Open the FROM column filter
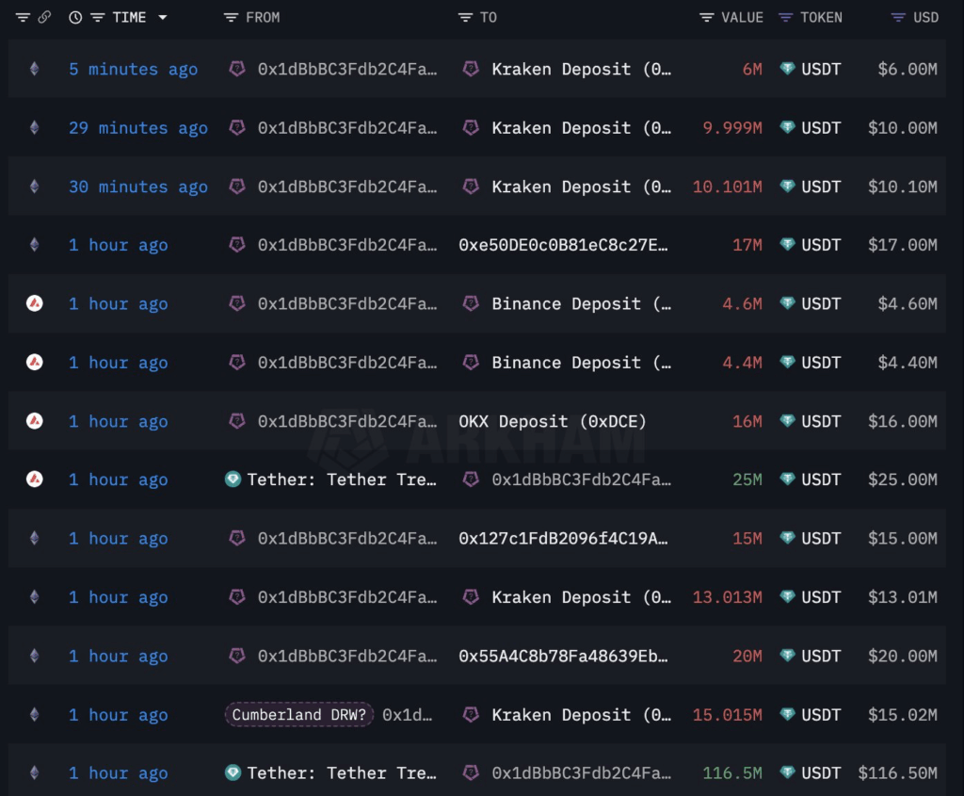 tap(231, 18)
